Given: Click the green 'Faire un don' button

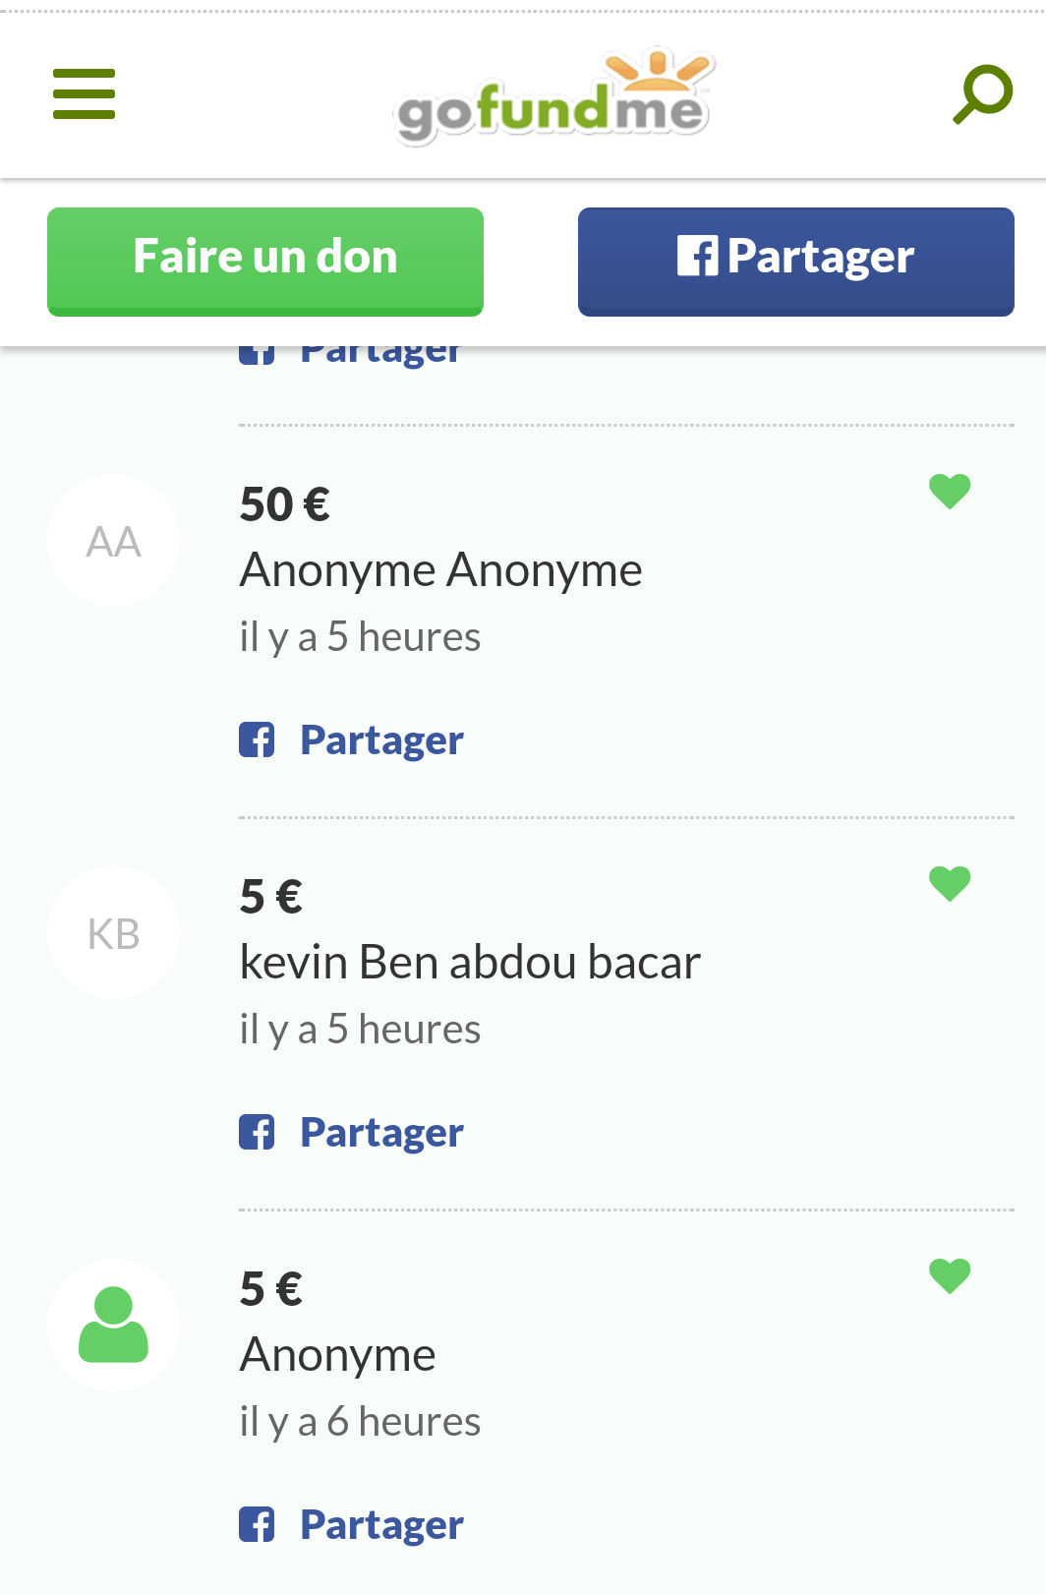Looking at the screenshot, I should (x=265, y=261).
